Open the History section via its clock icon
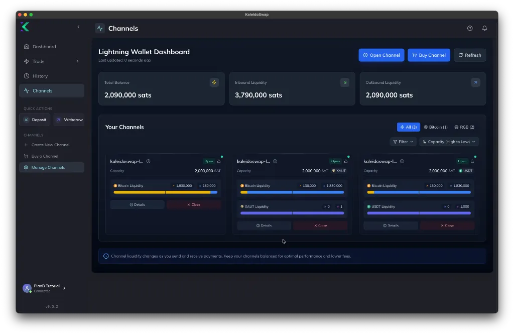514x334 pixels. pyautogui.click(x=26, y=76)
